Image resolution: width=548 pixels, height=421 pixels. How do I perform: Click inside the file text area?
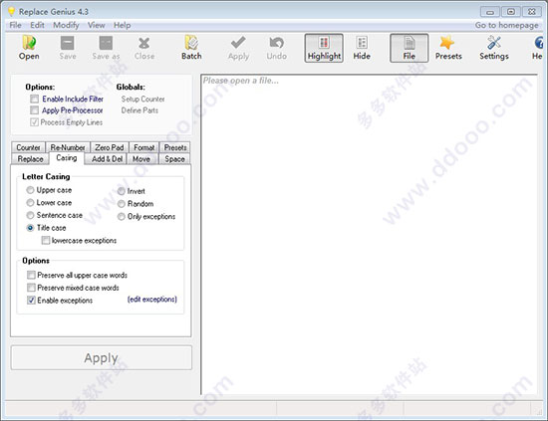(370, 235)
